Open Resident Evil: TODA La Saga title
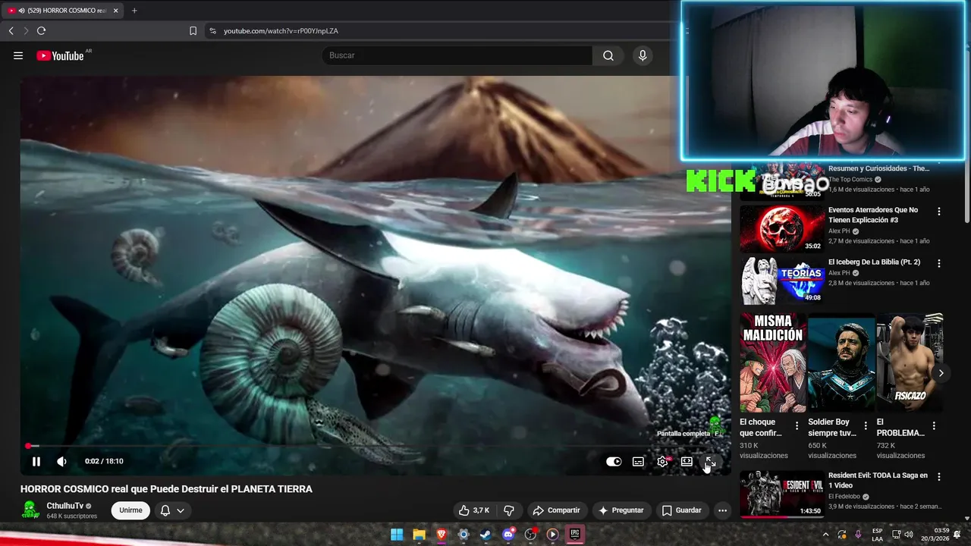The height and width of the screenshot is (546, 971). (878, 480)
